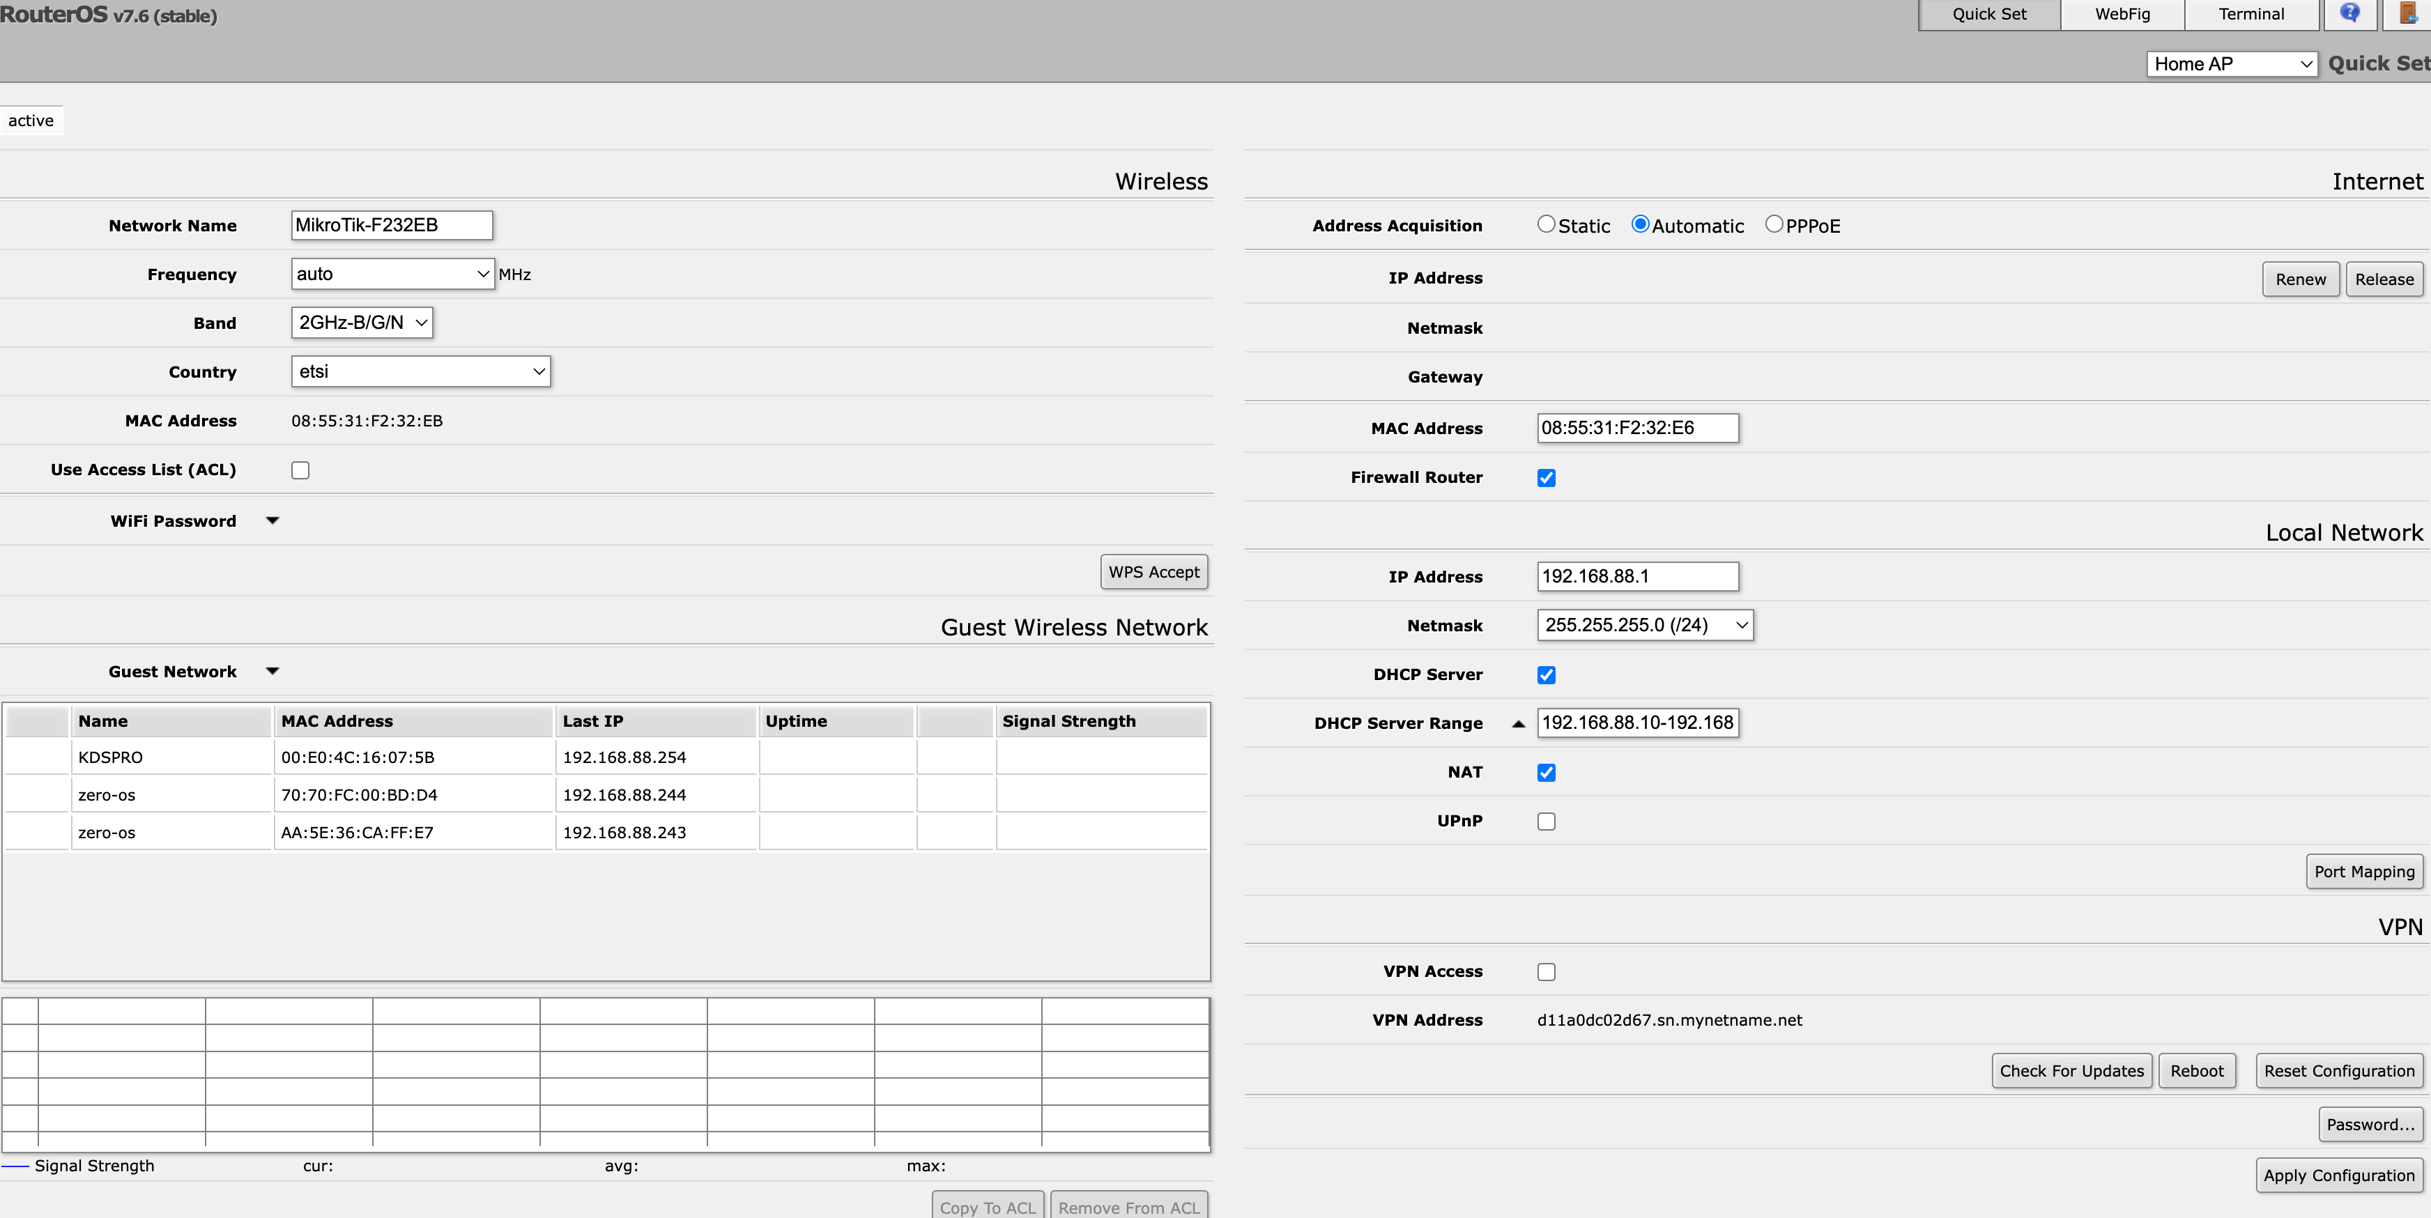Toggle the Firewall Router checkbox
Image resolution: width=2431 pixels, height=1218 pixels.
click(1546, 478)
